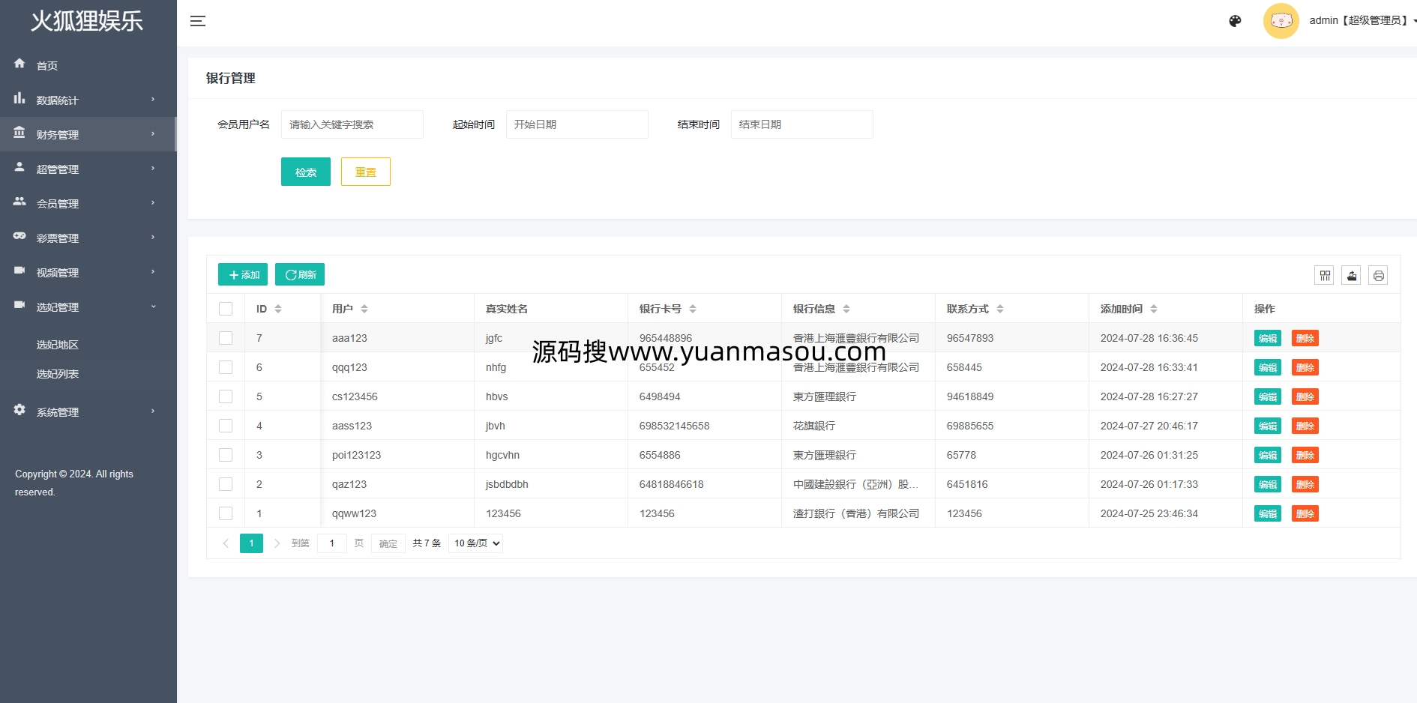Open the theme color palette icon

point(1235,21)
